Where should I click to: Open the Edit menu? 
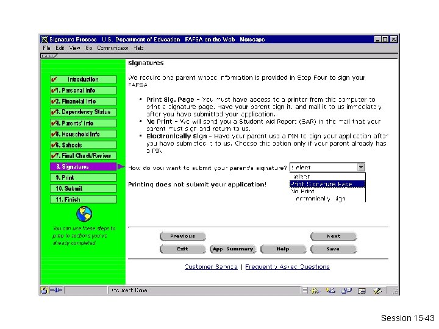point(60,48)
